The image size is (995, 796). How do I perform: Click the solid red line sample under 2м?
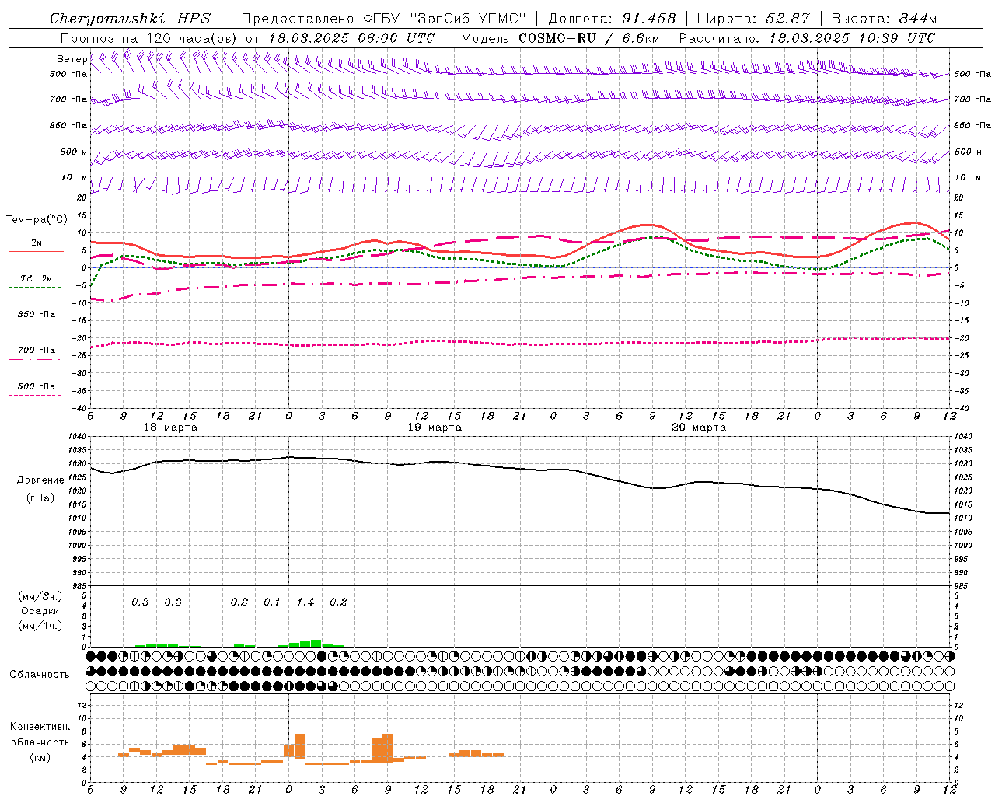[x=36, y=251]
